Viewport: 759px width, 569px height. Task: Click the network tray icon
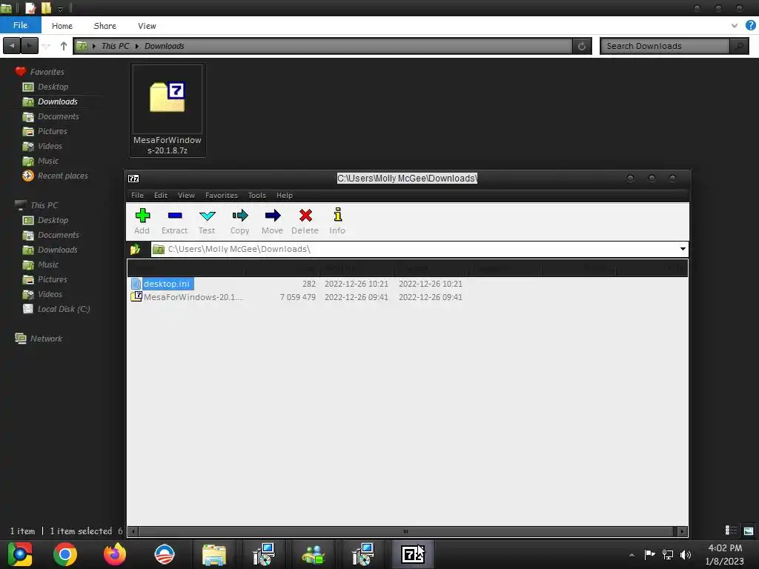point(668,554)
